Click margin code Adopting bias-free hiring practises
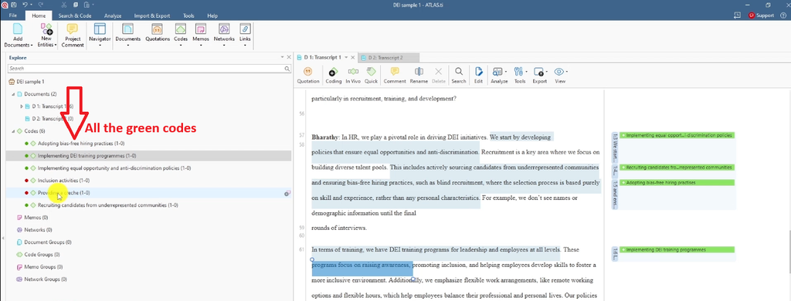 677,182
